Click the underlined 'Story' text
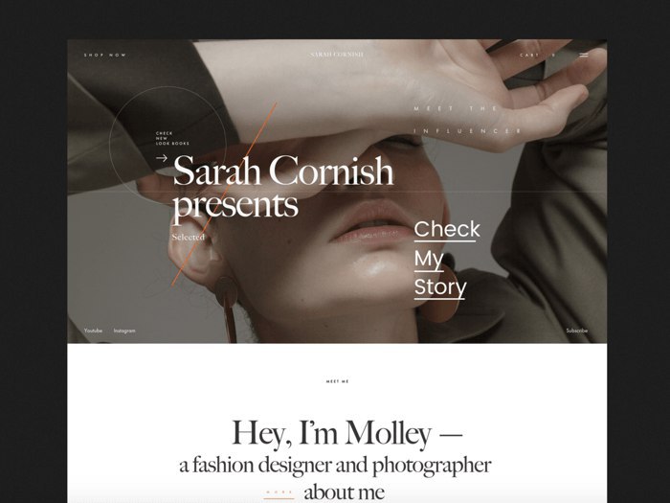This screenshot has width=670, height=503. click(x=440, y=287)
